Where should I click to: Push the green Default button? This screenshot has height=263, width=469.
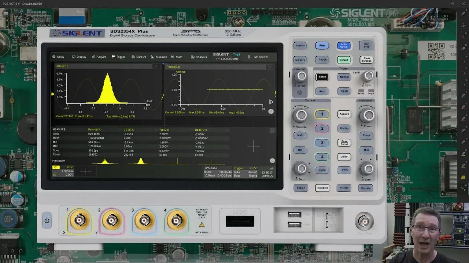tap(344, 60)
